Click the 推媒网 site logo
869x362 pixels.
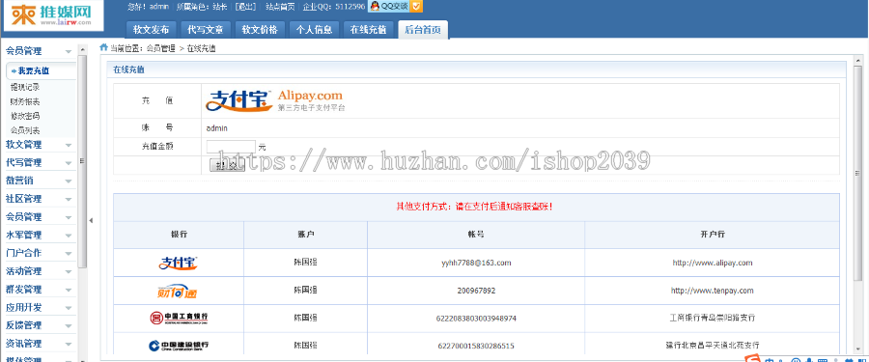[x=53, y=15]
